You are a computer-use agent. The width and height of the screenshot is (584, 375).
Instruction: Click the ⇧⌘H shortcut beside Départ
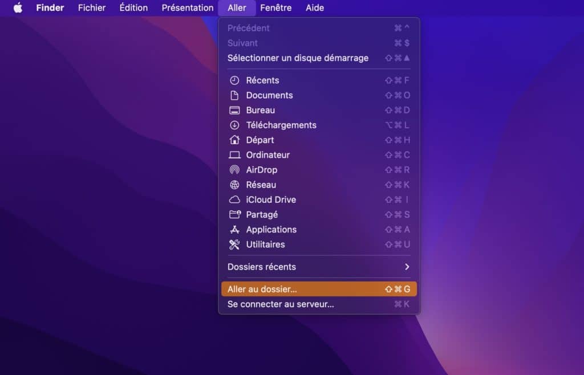pos(398,140)
